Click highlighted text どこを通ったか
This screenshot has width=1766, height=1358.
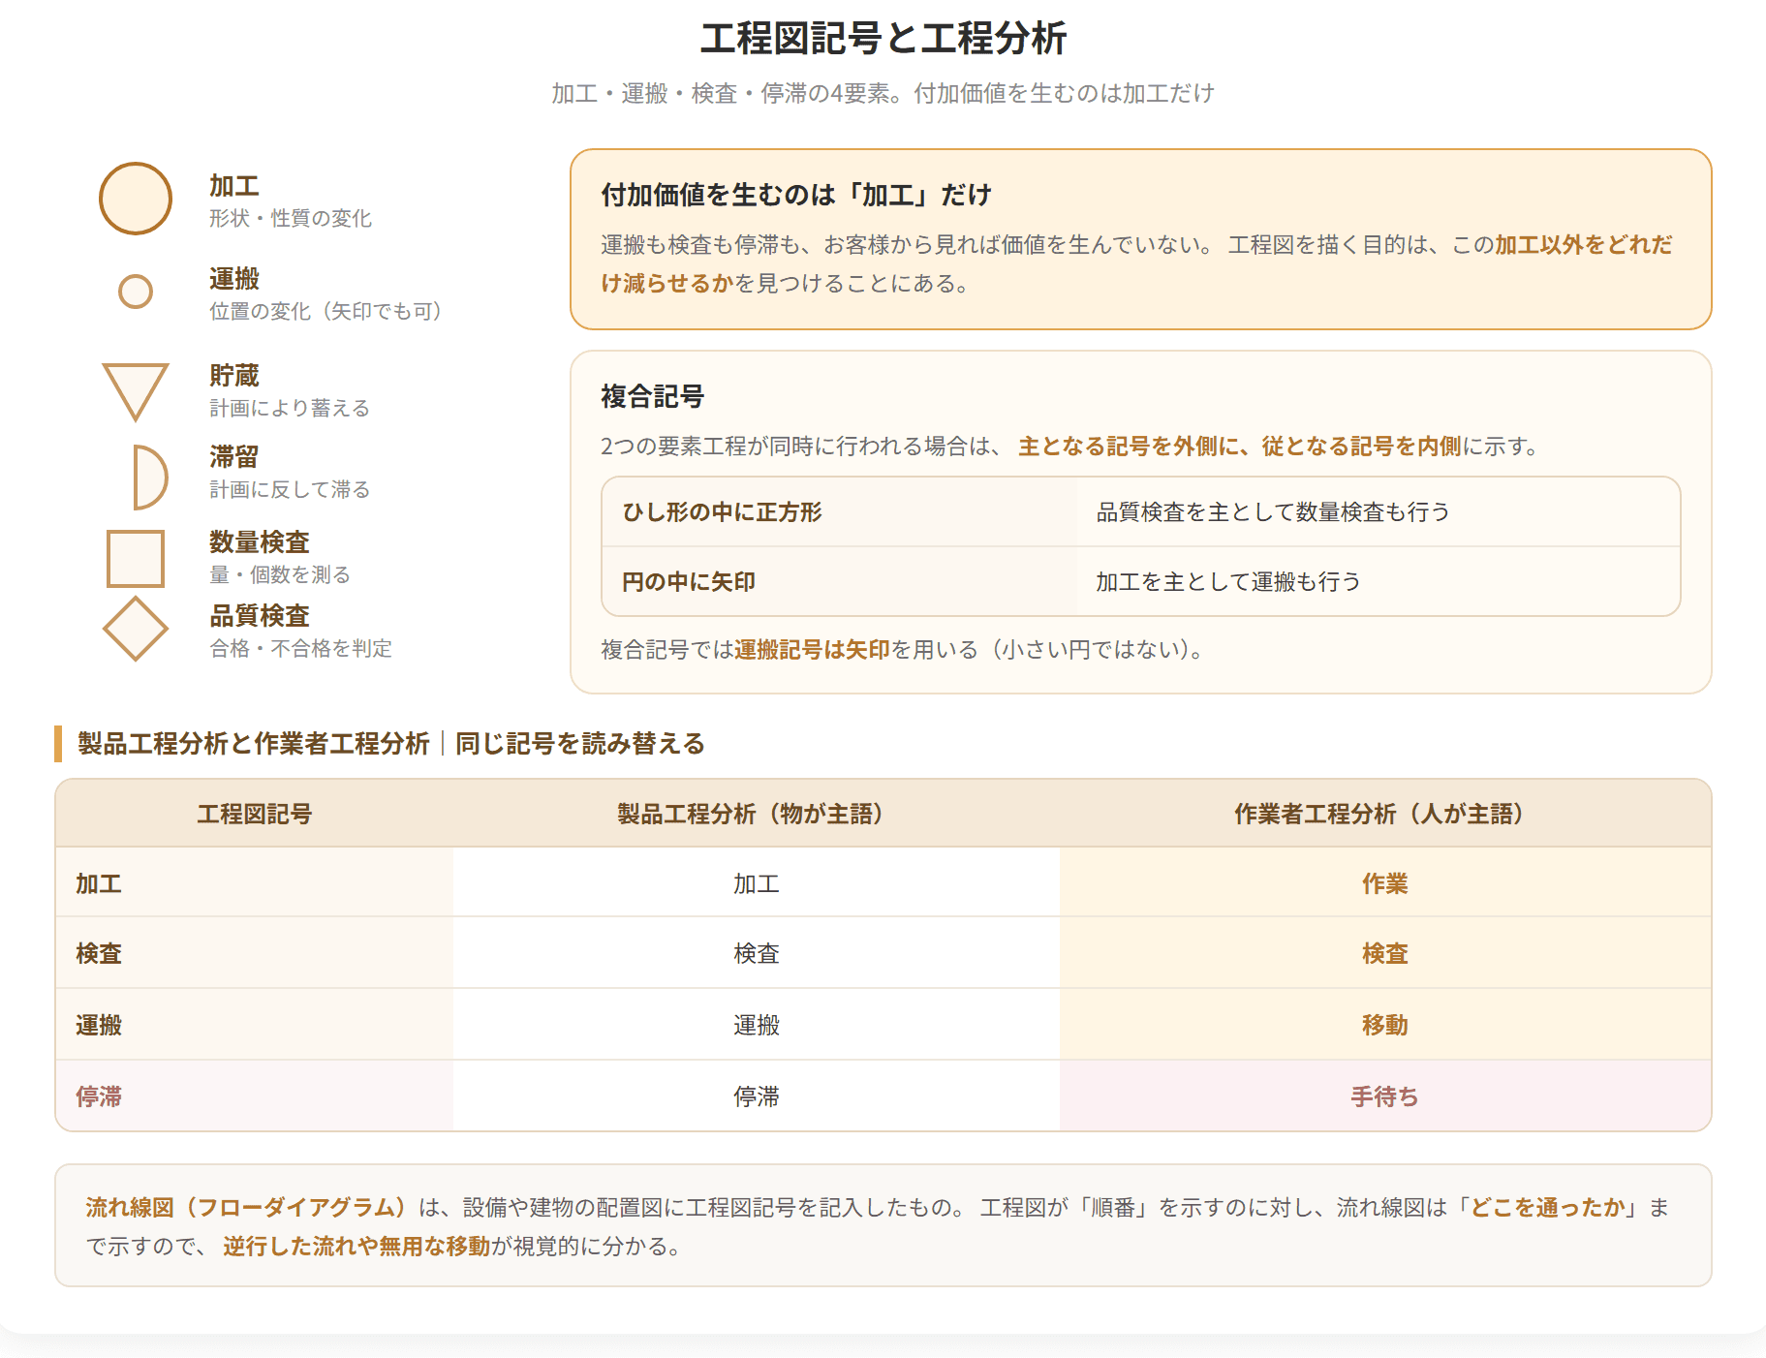(1548, 1207)
